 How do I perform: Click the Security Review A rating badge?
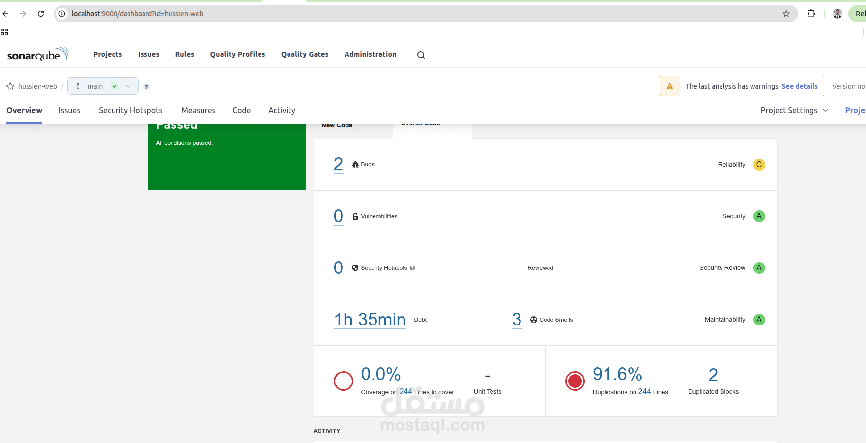(x=759, y=268)
